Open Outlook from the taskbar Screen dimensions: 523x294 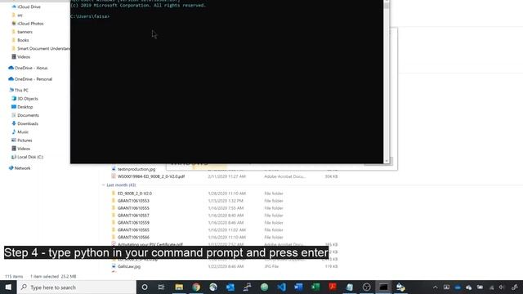pyautogui.click(x=230, y=287)
